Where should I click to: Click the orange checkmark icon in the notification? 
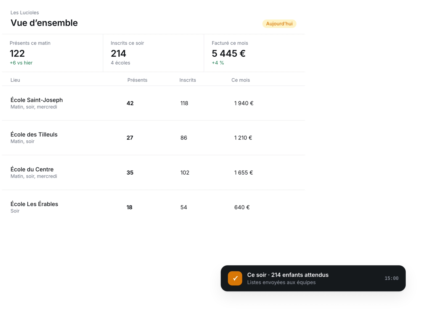point(235,278)
